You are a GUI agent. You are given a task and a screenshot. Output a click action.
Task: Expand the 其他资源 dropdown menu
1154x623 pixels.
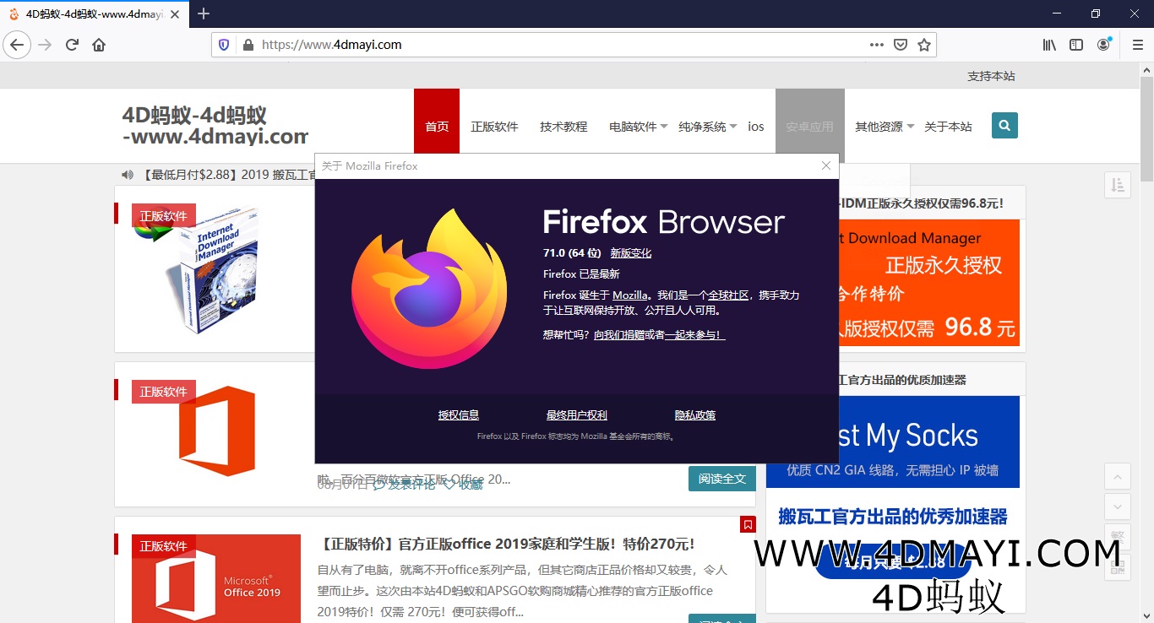click(885, 127)
